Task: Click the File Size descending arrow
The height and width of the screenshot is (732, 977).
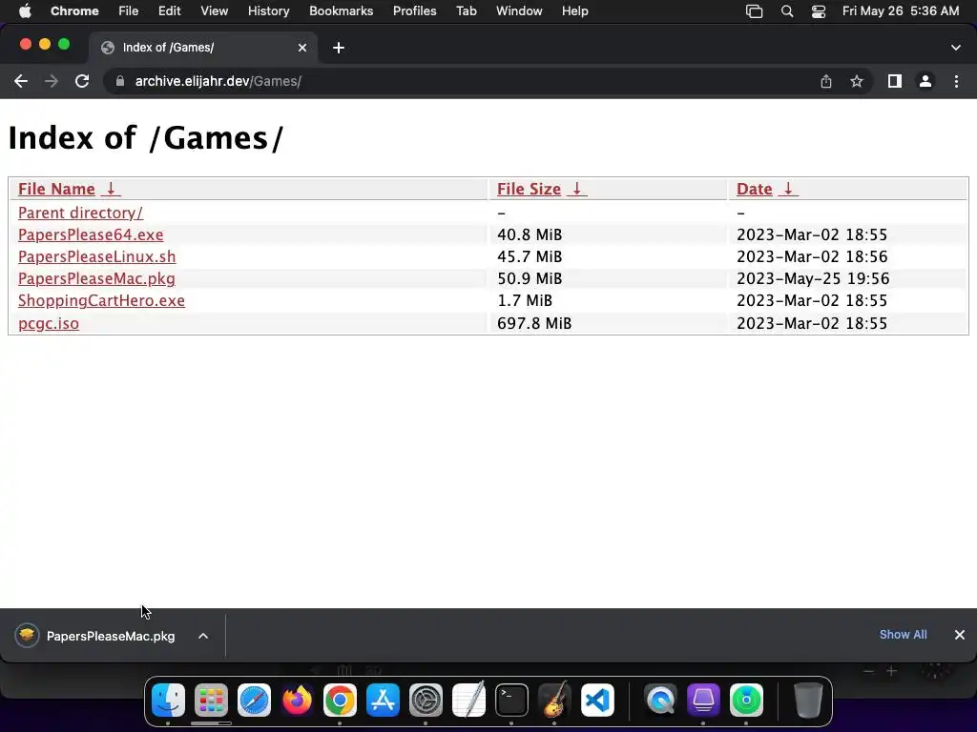Action: click(577, 189)
